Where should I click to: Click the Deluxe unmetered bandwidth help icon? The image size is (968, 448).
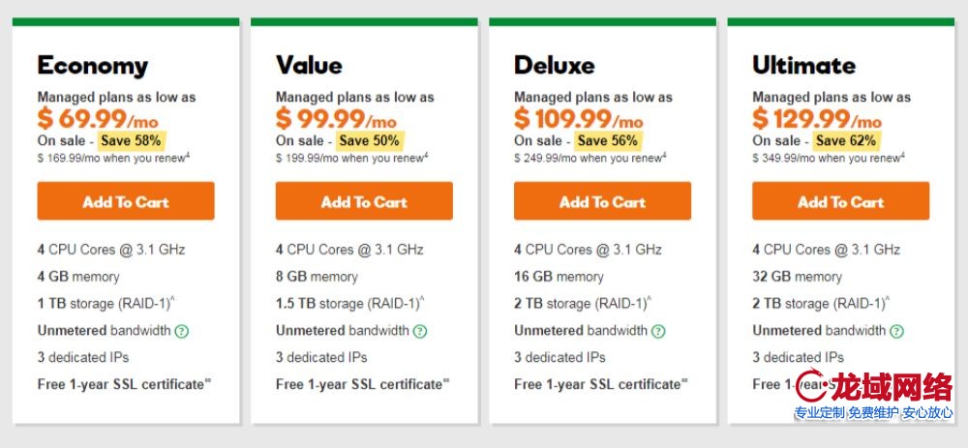[658, 331]
